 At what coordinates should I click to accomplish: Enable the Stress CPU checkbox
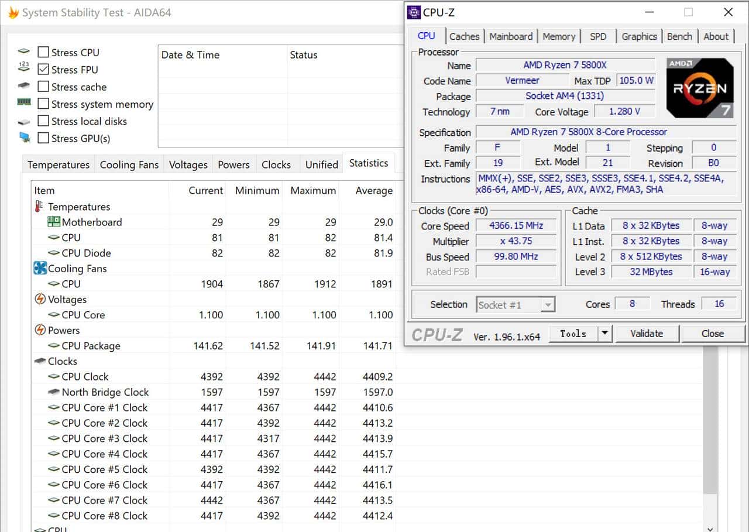pyautogui.click(x=43, y=53)
